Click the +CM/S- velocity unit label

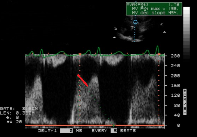coord(185,102)
